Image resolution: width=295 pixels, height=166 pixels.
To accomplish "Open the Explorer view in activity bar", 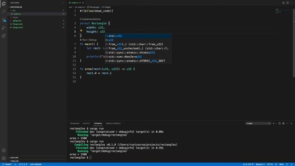I will pos(4,4).
